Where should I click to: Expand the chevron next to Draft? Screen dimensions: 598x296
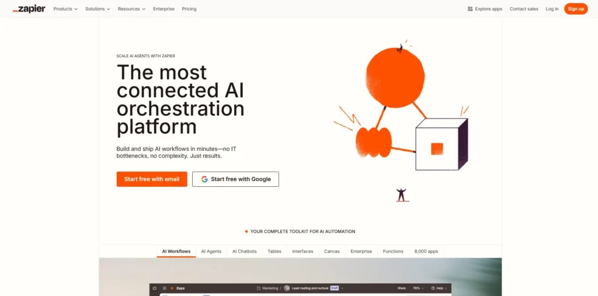[x=342, y=288]
